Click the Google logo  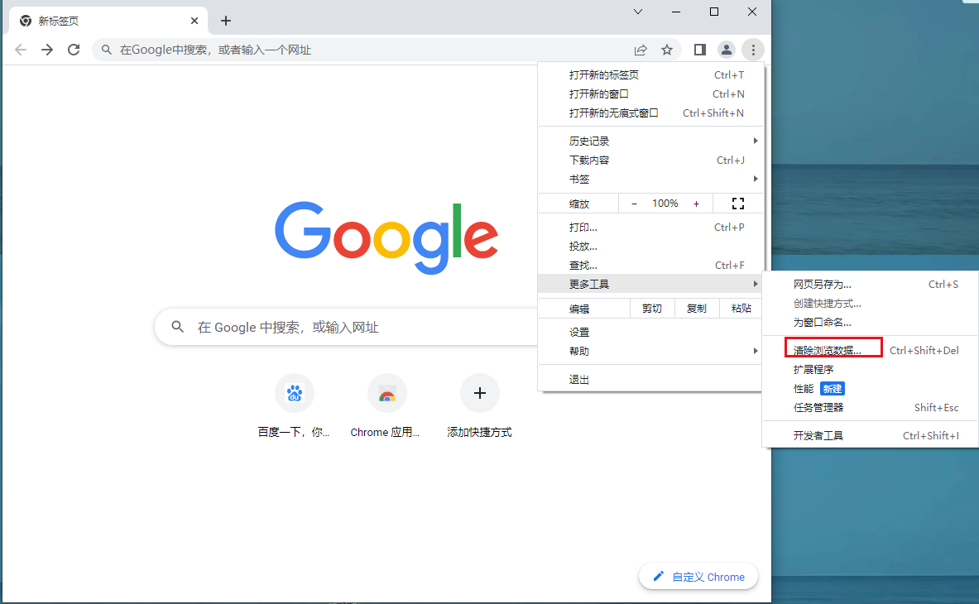(x=386, y=237)
